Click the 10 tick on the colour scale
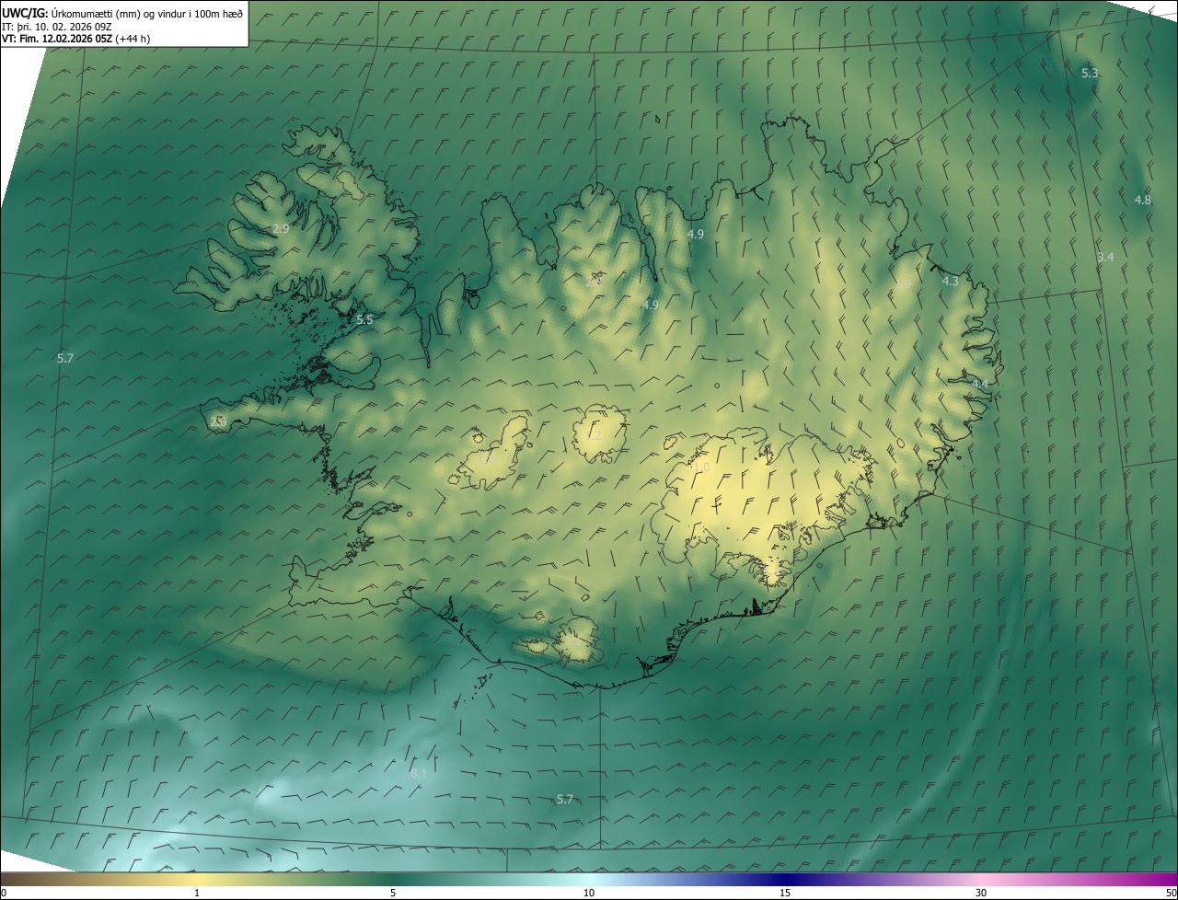The image size is (1178, 900). (589, 893)
